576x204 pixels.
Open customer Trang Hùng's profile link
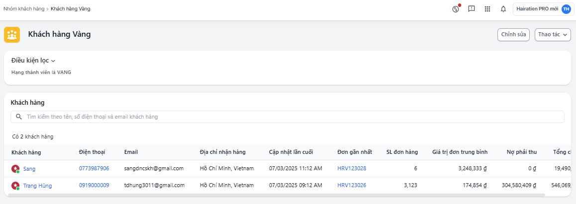coord(37,186)
